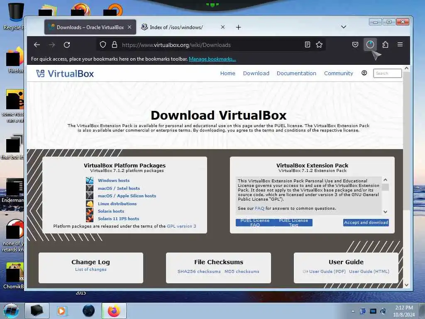Switch to Downloads – Oracle VirtualBox tab
This screenshot has height=319, width=425.
pyautogui.click(x=90, y=27)
